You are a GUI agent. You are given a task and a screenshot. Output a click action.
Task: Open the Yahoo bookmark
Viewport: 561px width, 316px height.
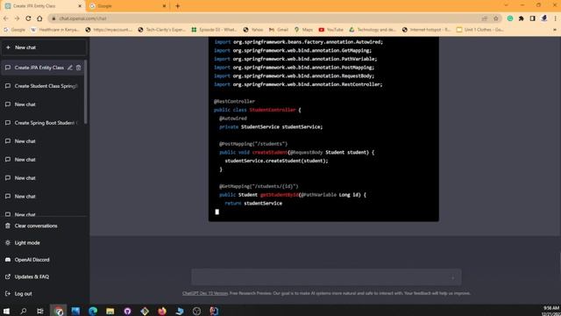(253, 30)
